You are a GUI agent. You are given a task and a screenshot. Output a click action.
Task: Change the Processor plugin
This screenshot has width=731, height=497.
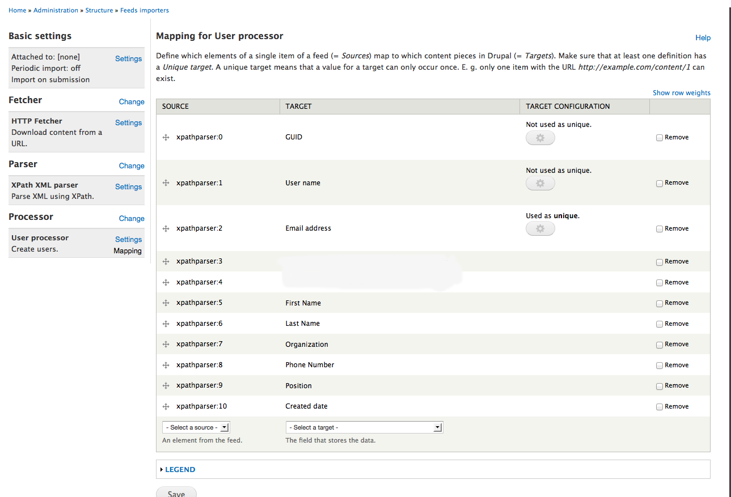tap(132, 218)
